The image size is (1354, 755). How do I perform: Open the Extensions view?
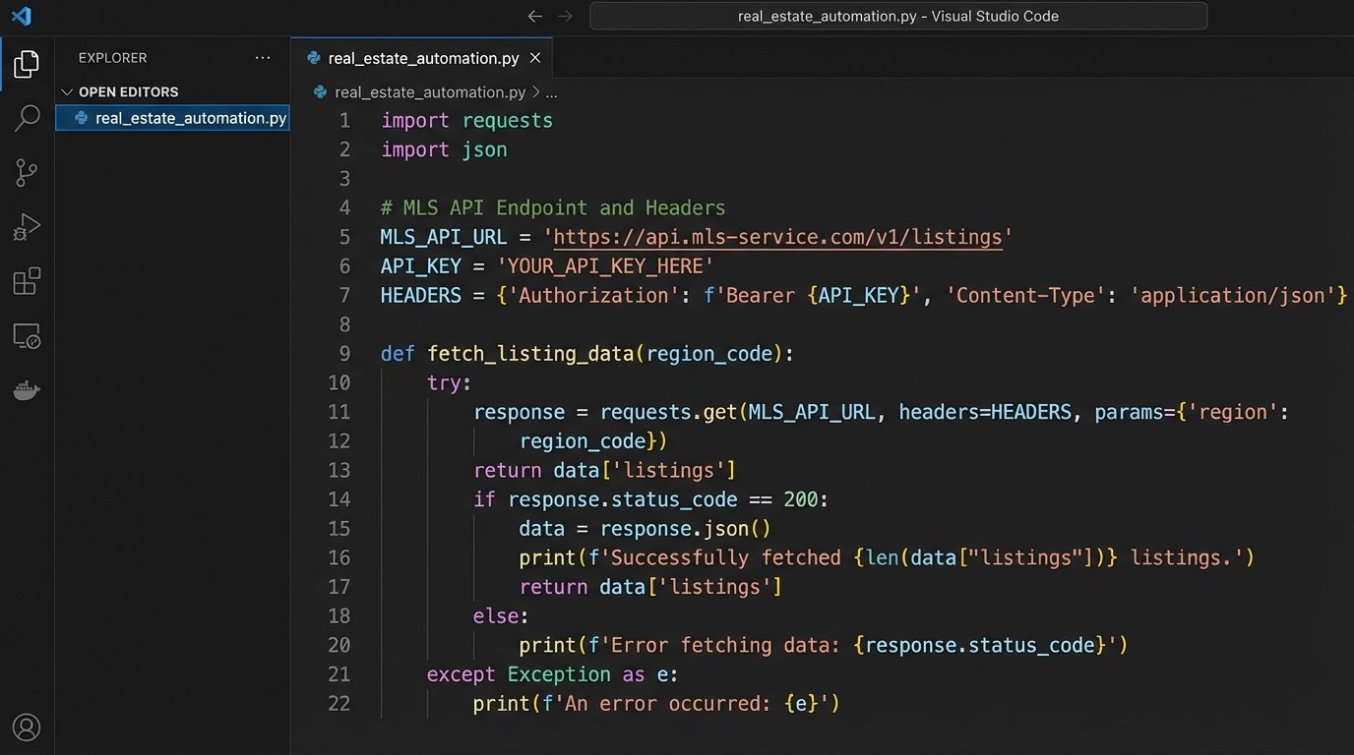tap(27, 281)
